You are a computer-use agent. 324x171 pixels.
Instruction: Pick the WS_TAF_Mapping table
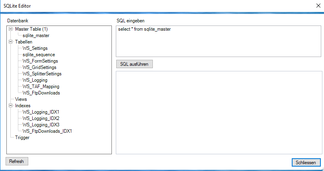41,86
